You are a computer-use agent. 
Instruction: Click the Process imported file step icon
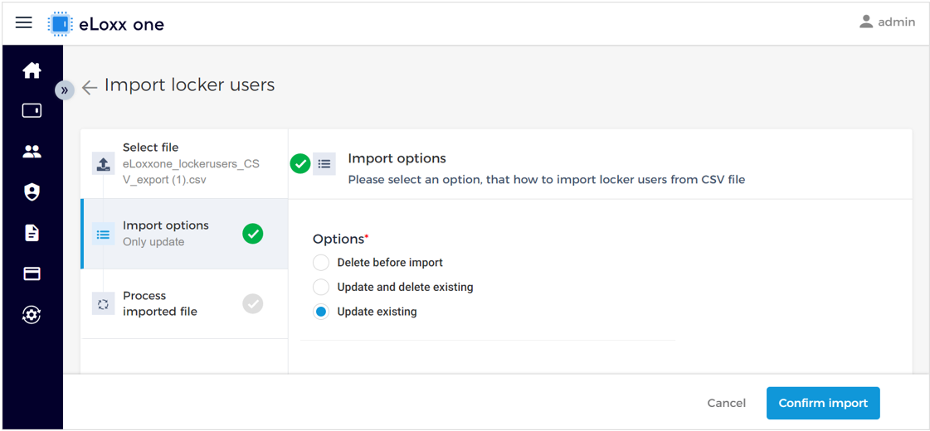[x=103, y=303]
